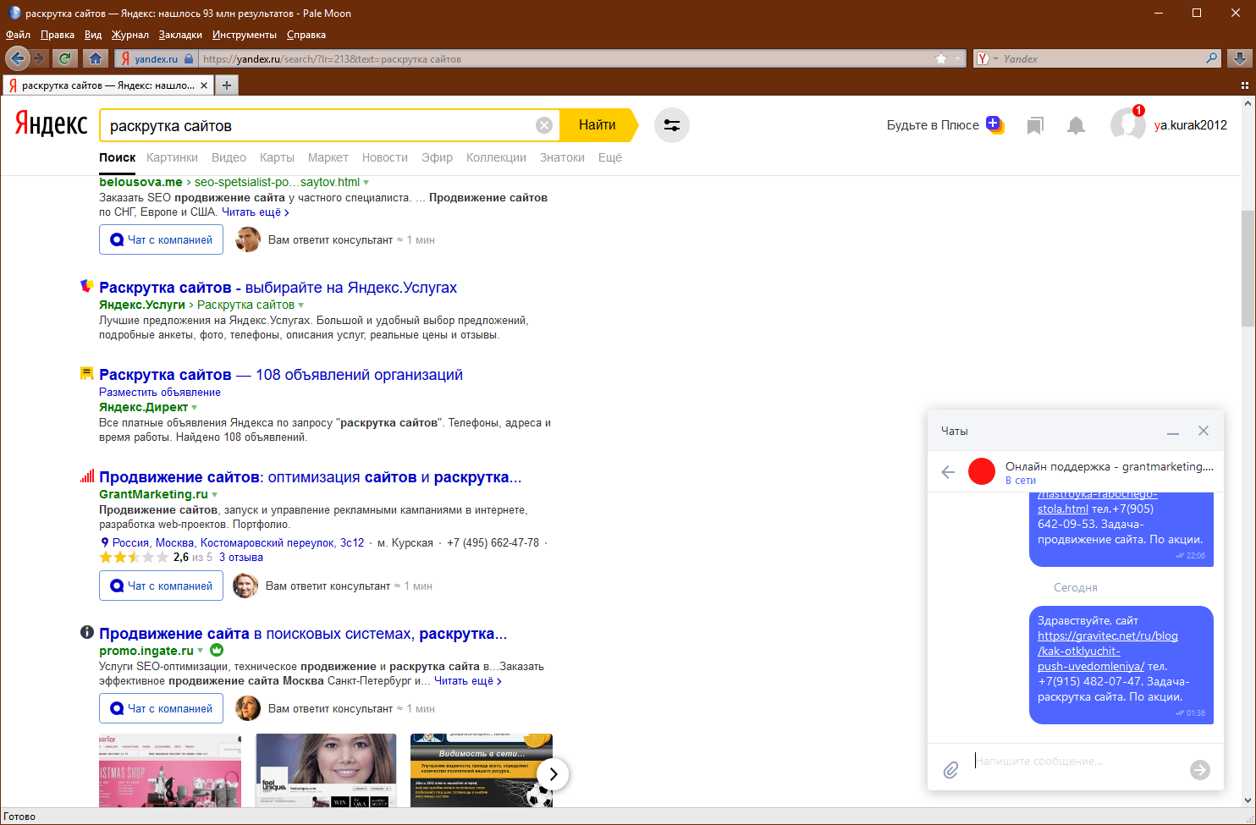This screenshot has height=825, width=1256.
Task: Open a new browser tab
Action: [x=226, y=85]
